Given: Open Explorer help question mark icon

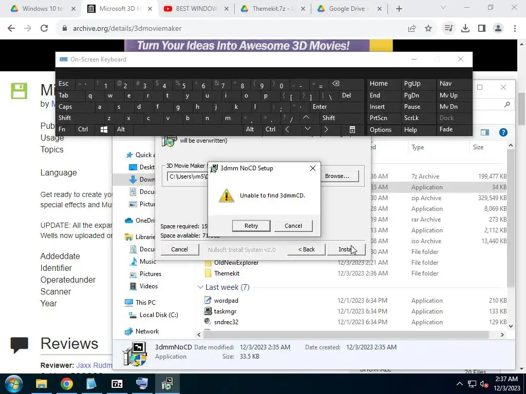Looking at the screenshot, I should (503, 132).
